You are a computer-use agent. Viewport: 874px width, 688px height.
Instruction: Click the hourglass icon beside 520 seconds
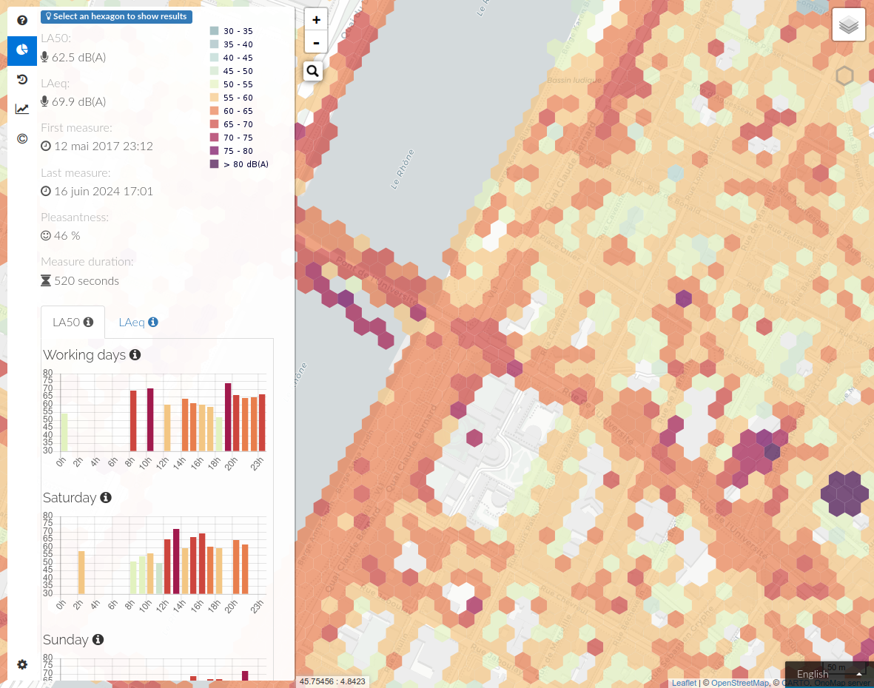coord(46,281)
